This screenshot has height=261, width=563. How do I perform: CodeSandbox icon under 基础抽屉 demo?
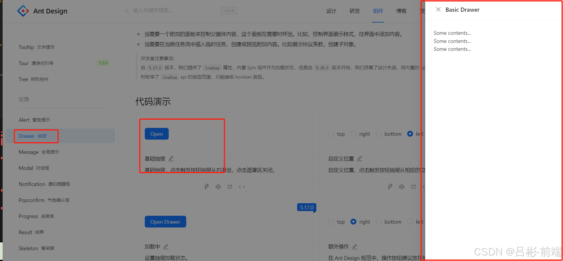pos(218,187)
